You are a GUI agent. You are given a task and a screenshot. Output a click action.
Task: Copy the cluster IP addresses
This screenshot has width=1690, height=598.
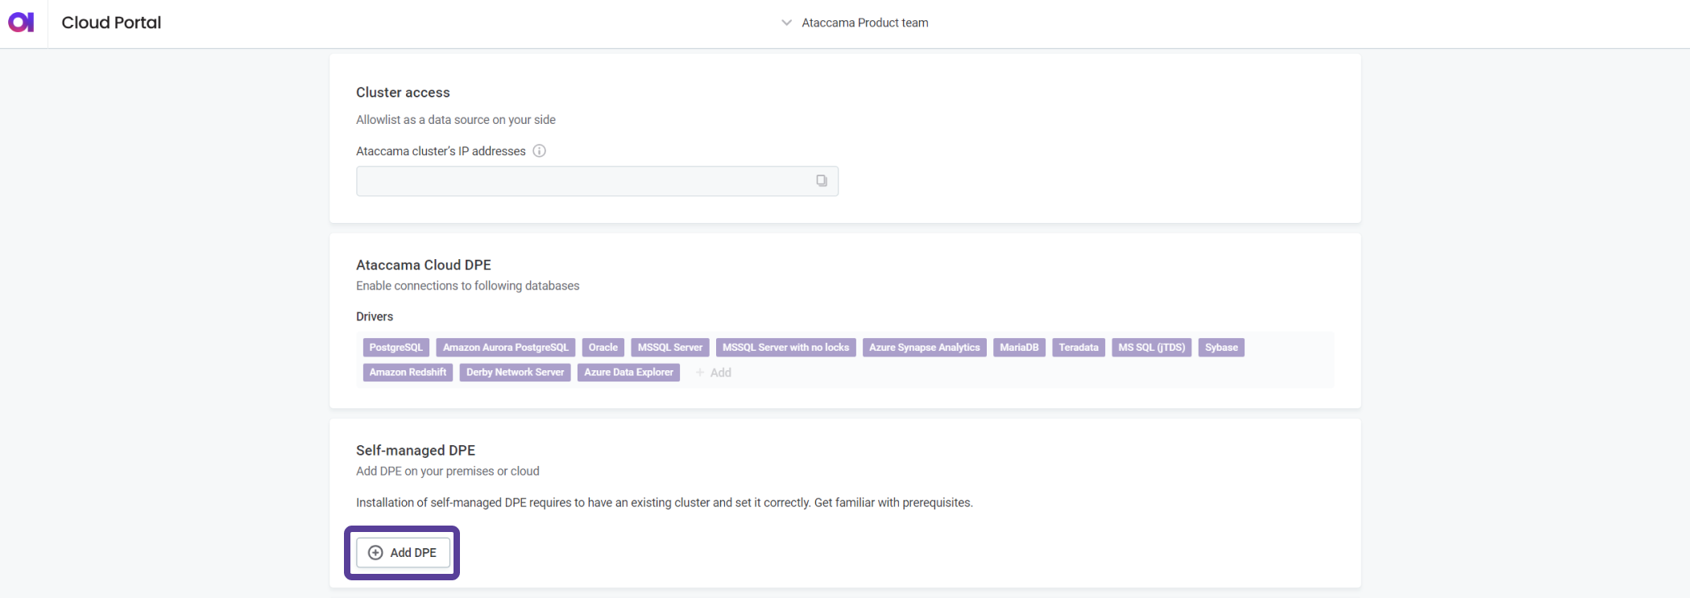tap(821, 181)
